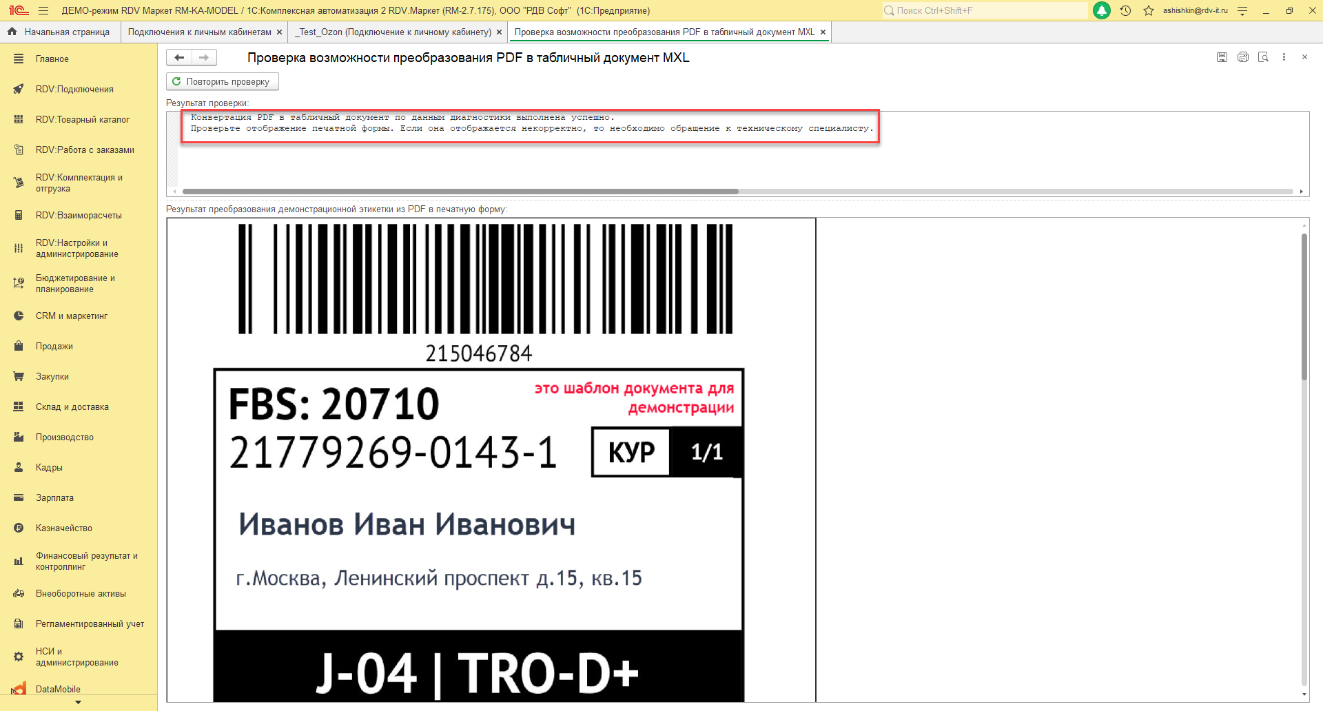Click the RDV:Настройки и администрирование icon
The height and width of the screenshot is (711, 1323).
coord(19,248)
